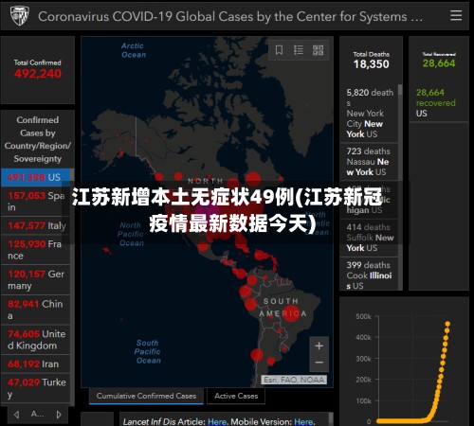Select Italy with 147,577 cases
This screenshot has width=474, height=426.
pyautogui.click(x=35, y=225)
